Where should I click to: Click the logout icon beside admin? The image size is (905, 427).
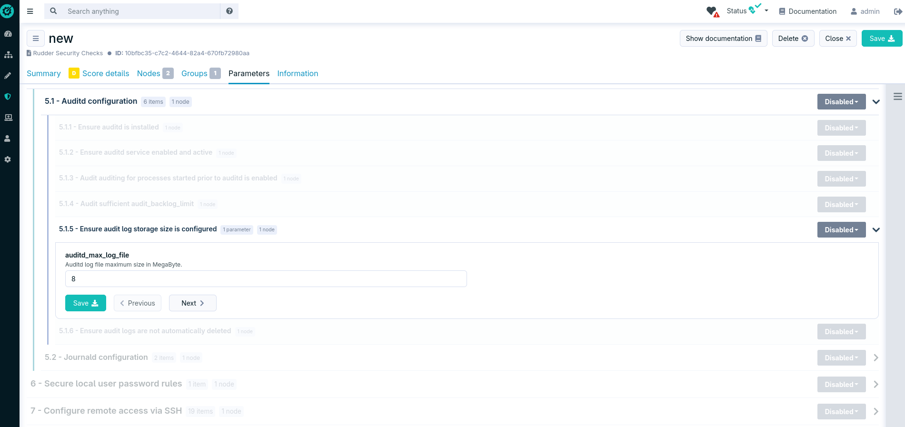(897, 11)
